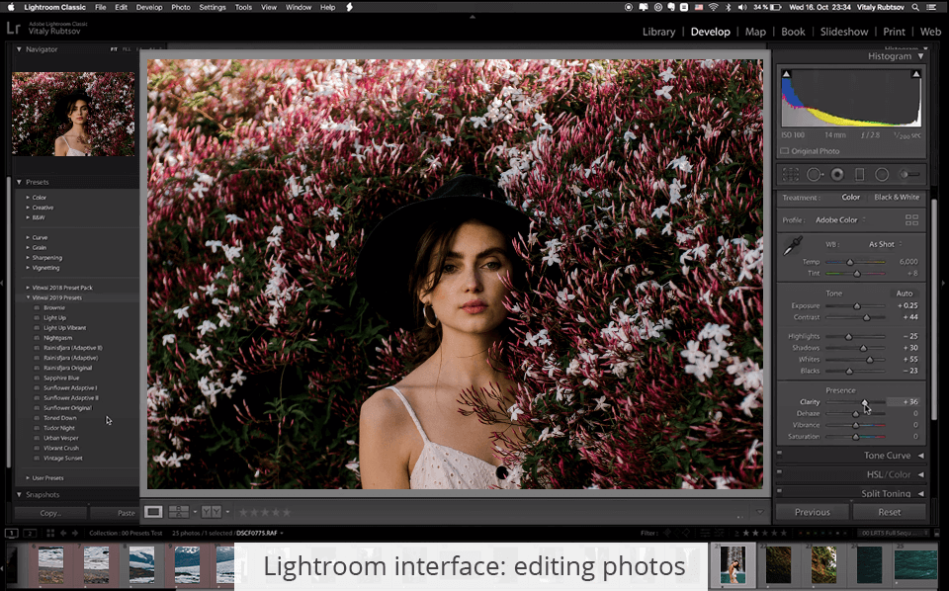Pick the White Balance eyedropper tool
The width and height of the screenshot is (949, 591).
792,246
